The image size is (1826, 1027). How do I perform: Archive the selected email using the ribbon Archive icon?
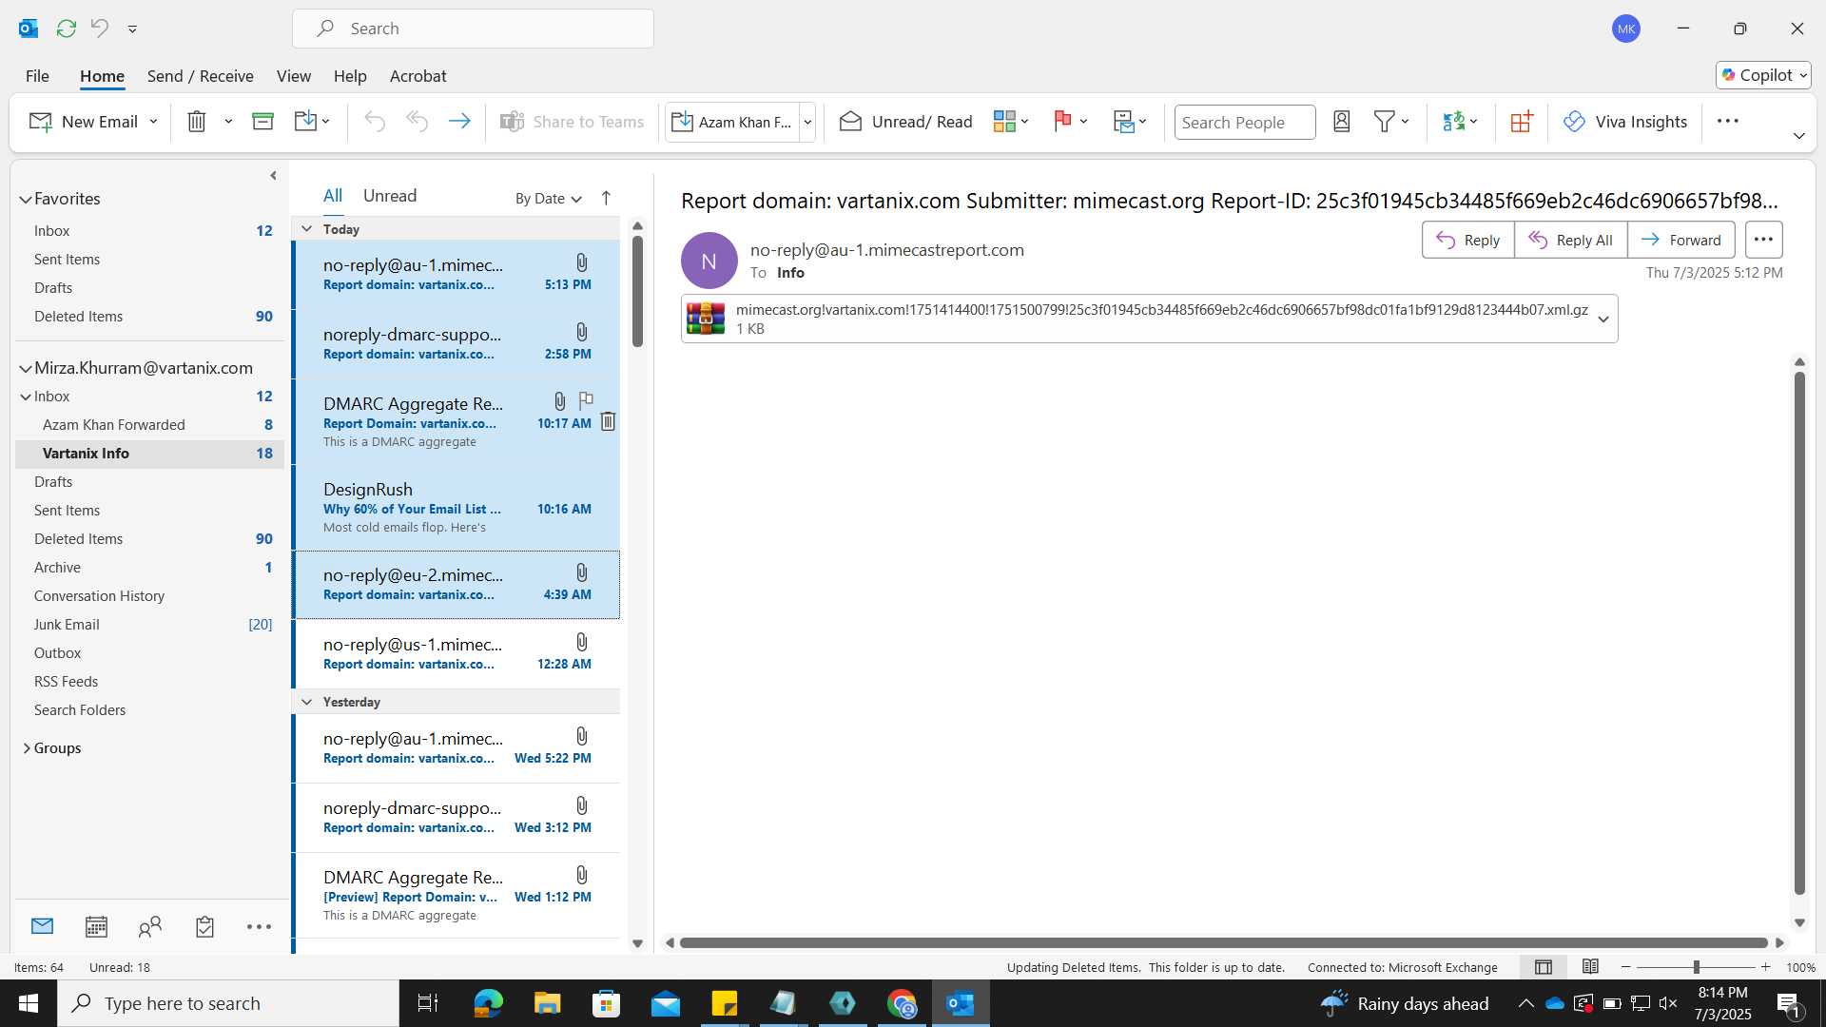(262, 122)
